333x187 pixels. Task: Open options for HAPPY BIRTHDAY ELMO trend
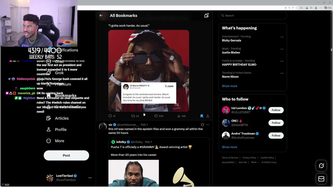coord(282,61)
